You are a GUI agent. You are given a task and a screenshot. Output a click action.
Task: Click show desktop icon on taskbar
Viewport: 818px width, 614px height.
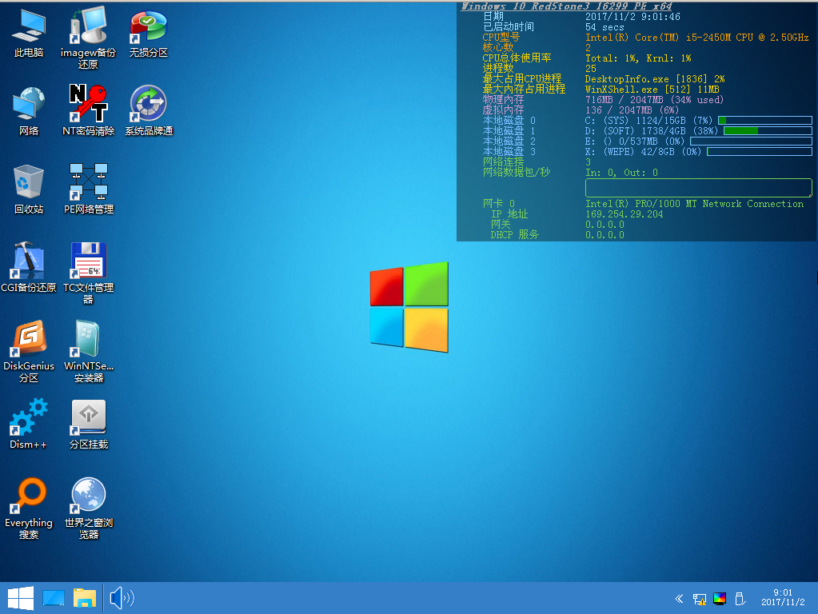click(x=54, y=598)
